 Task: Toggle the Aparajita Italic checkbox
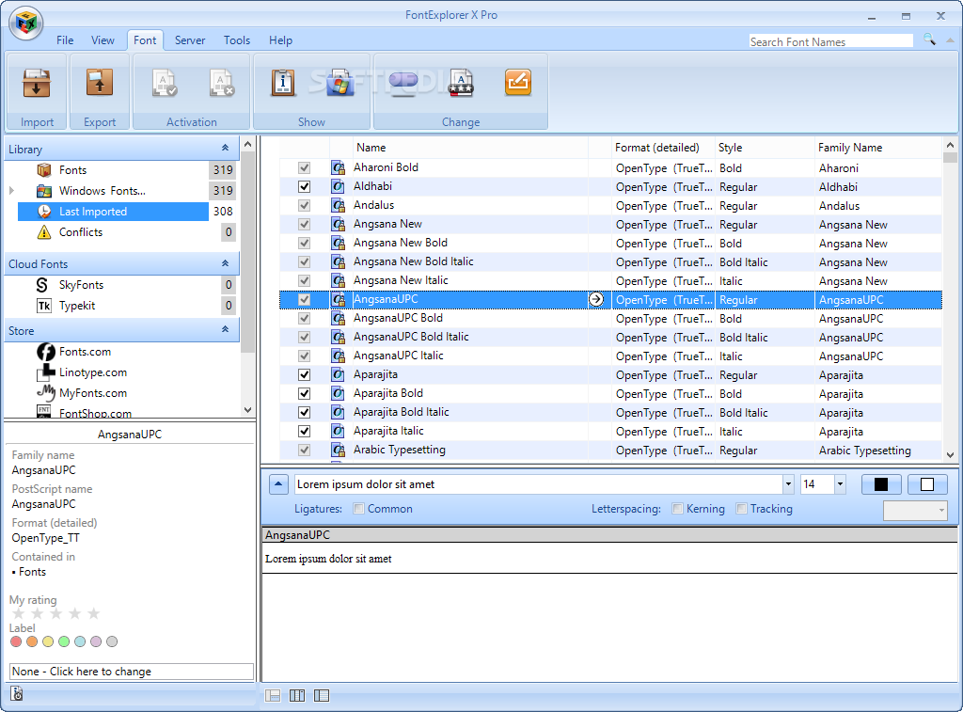coord(304,432)
